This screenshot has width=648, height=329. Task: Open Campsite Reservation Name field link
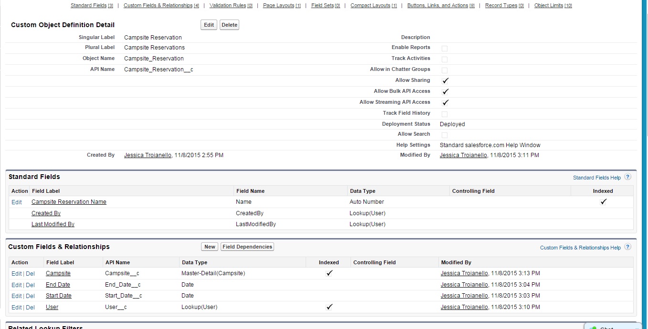[69, 202]
